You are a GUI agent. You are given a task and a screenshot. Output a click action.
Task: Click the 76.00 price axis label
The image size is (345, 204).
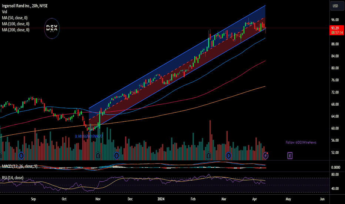point(335,80)
